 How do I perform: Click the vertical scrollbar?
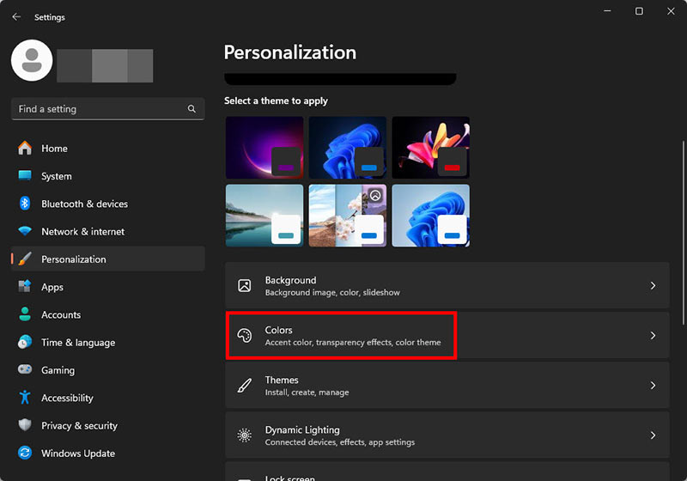tap(683, 232)
